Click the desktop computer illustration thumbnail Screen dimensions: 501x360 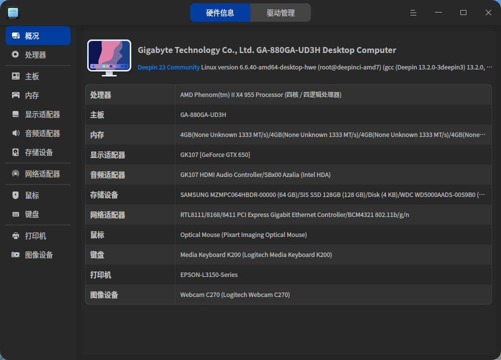pyautogui.click(x=109, y=57)
